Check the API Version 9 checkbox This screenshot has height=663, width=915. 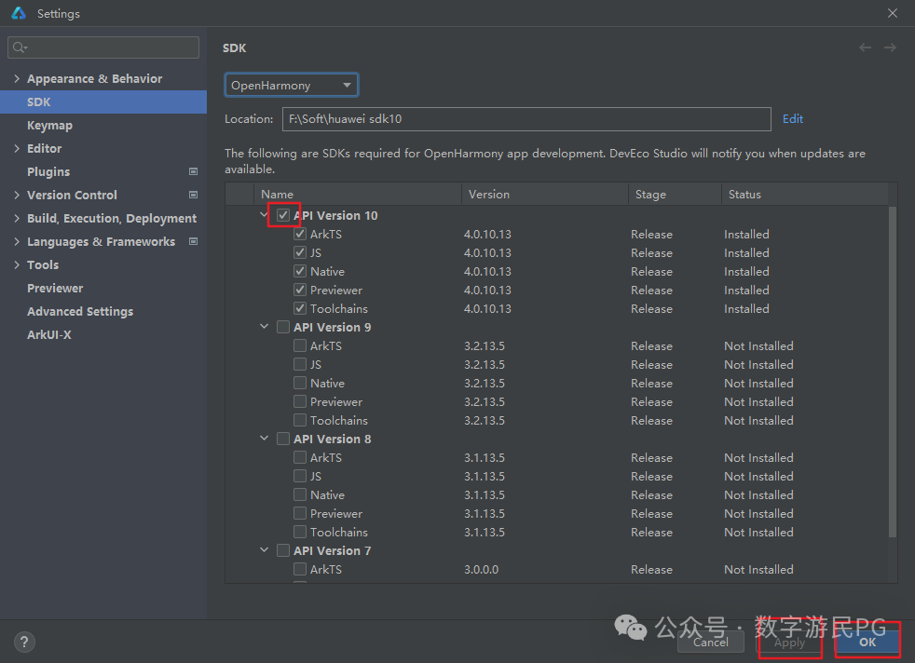pos(283,327)
